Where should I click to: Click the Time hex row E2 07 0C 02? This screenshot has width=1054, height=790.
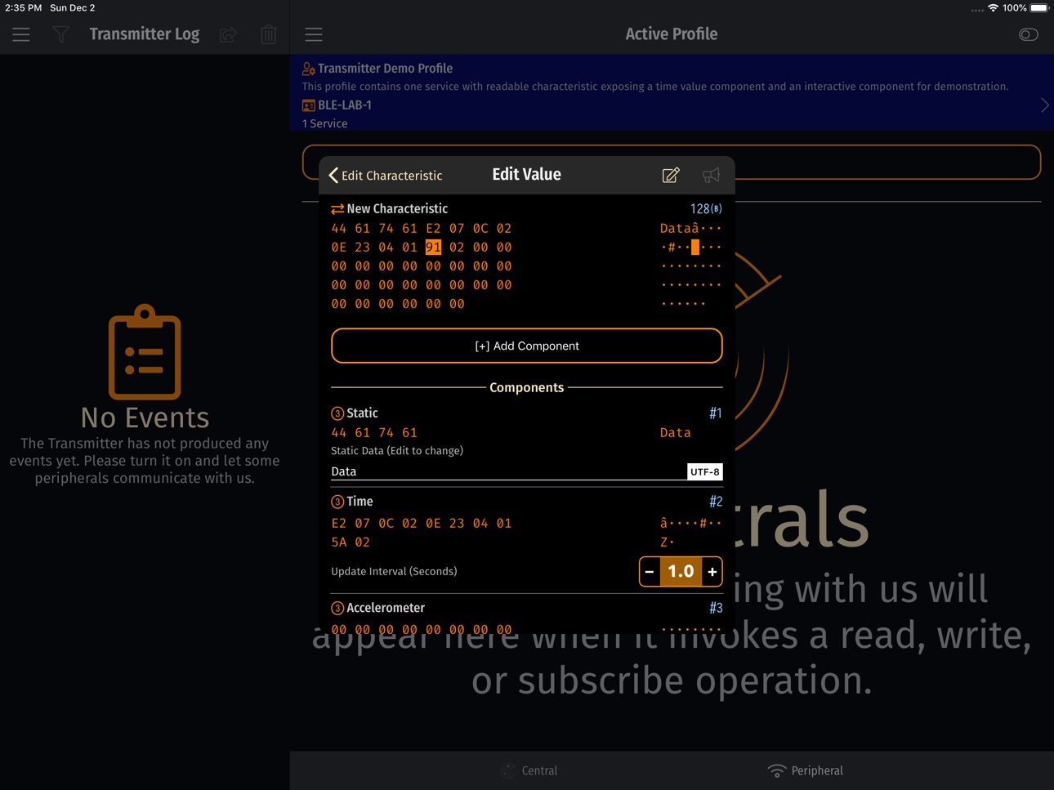point(422,523)
